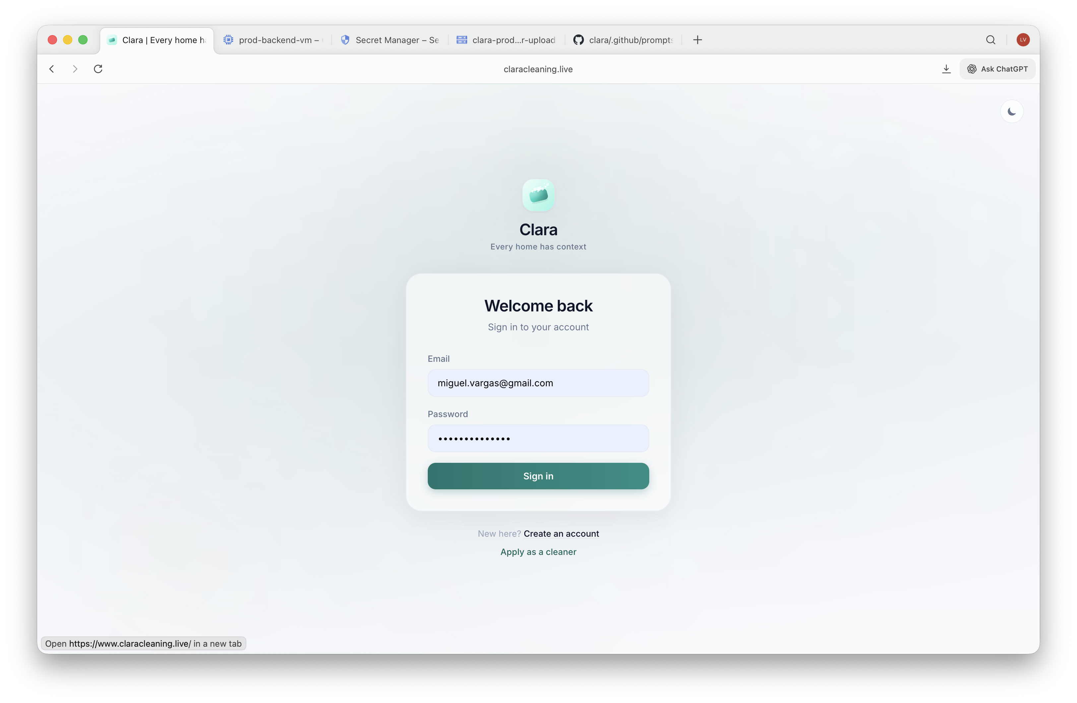
Task: Add a new tab with the plus icon
Action: pos(697,40)
